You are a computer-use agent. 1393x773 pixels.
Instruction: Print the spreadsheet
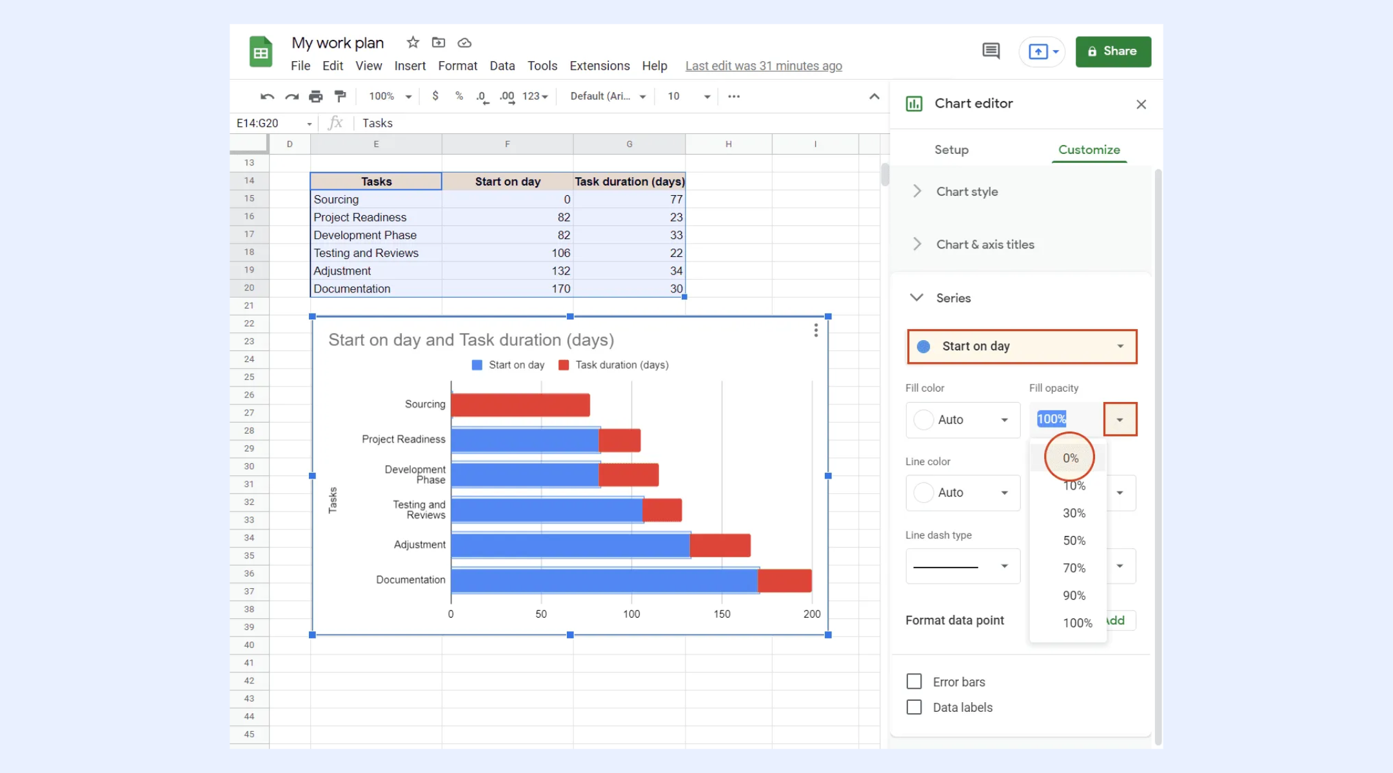315,97
